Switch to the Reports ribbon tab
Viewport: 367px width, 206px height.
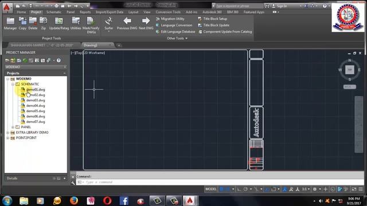coord(85,12)
